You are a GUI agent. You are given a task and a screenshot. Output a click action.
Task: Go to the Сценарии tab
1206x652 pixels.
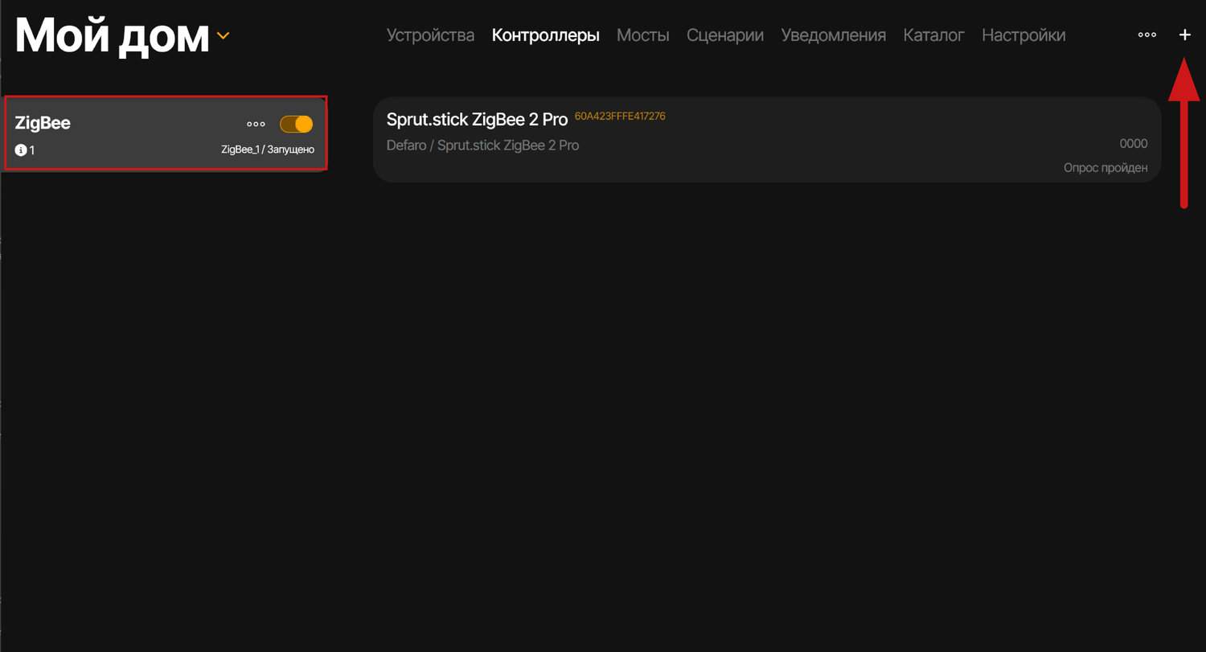pos(724,35)
